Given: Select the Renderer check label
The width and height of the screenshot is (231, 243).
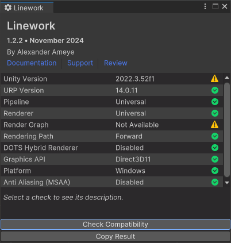Looking at the screenshot, I should 18,113.
